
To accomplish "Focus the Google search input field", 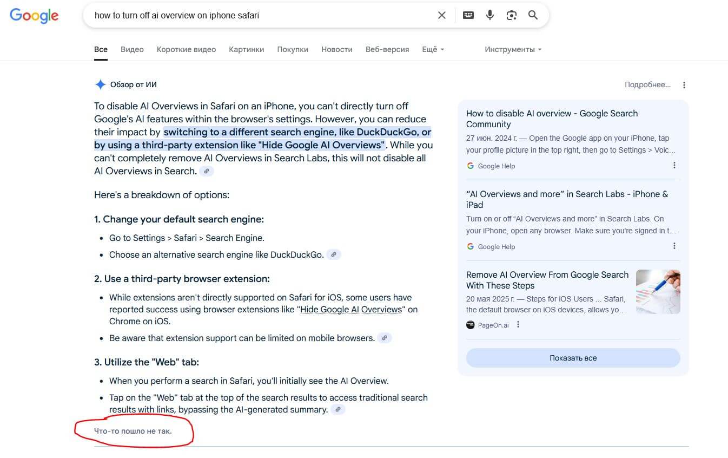I will 262,15.
